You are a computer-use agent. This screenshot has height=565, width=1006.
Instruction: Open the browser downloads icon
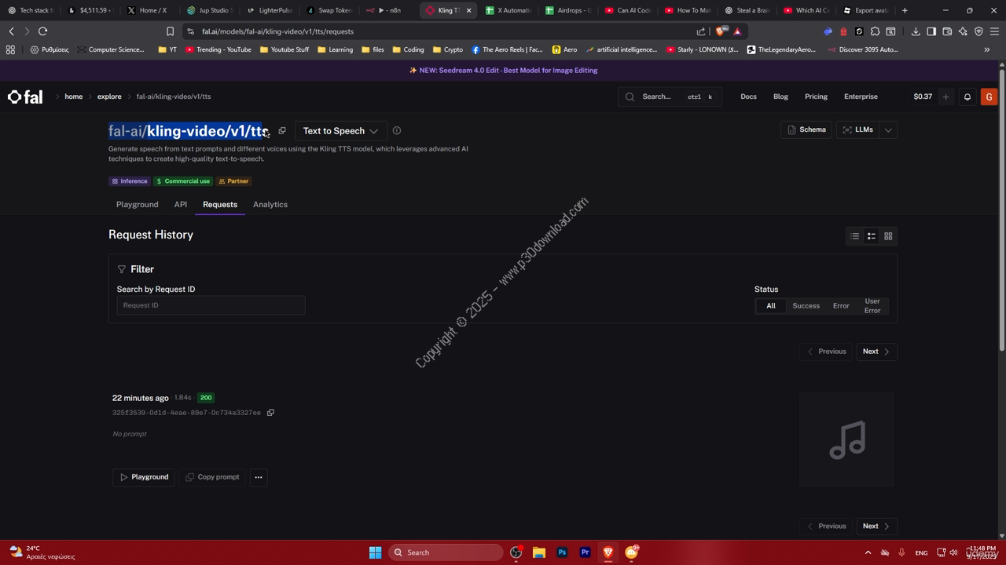click(916, 31)
